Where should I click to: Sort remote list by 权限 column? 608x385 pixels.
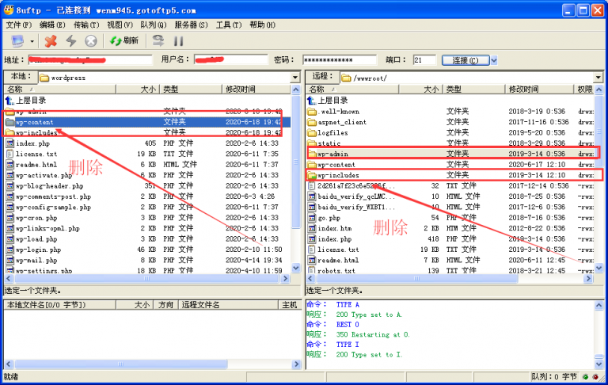(x=584, y=90)
